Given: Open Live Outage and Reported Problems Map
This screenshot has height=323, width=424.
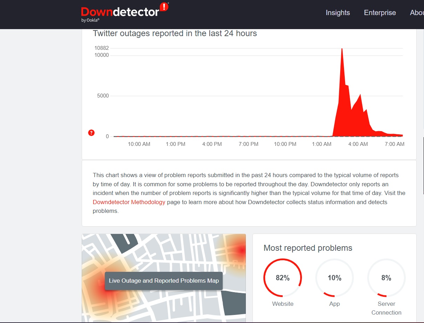Looking at the screenshot, I should coord(164,281).
